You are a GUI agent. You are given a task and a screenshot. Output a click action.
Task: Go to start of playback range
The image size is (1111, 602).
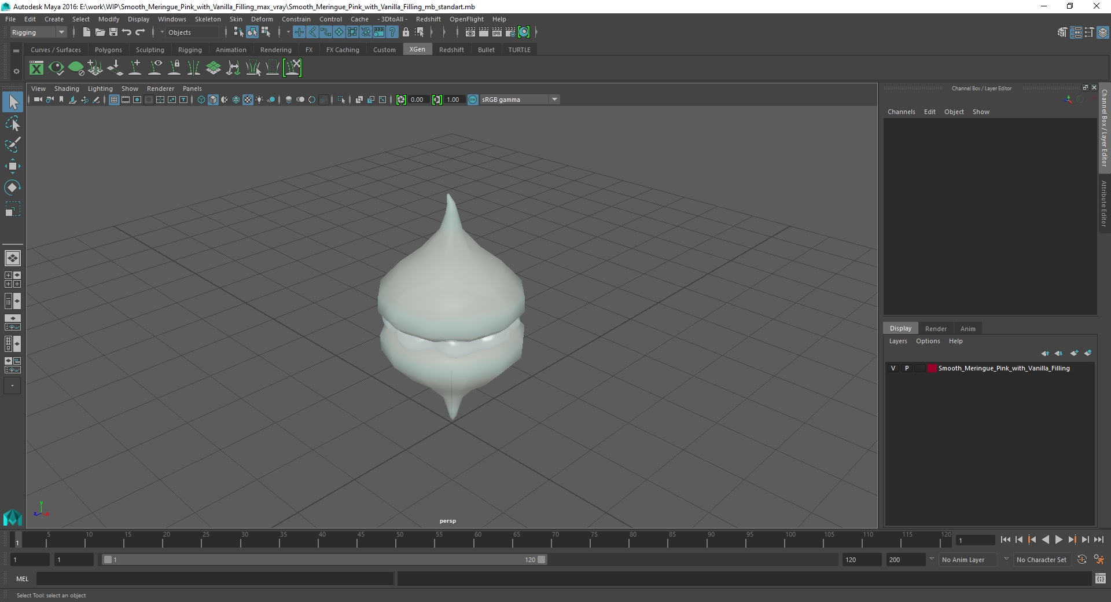(1005, 539)
